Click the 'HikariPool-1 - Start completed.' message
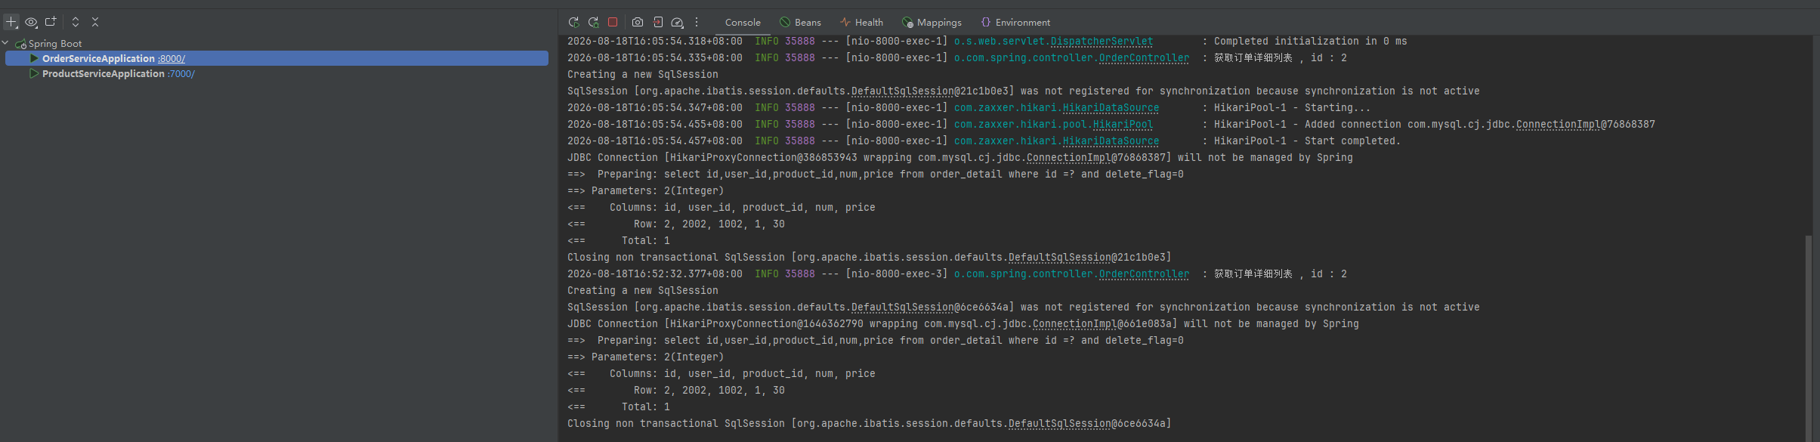1820x442 pixels. [x=1307, y=141]
